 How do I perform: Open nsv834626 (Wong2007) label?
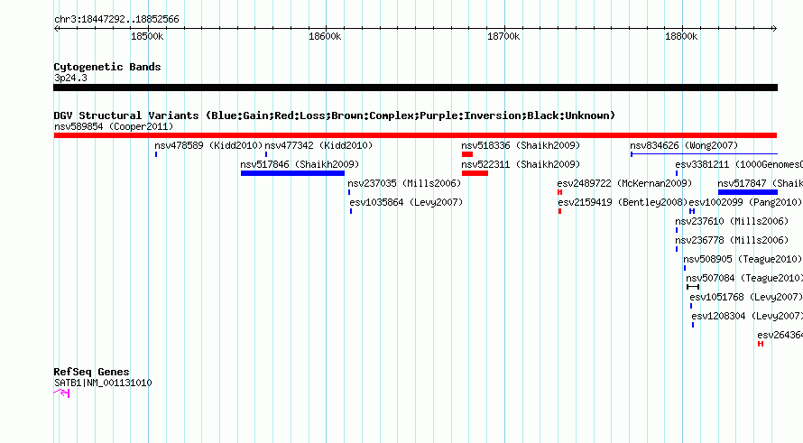click(x=684, y=145)
